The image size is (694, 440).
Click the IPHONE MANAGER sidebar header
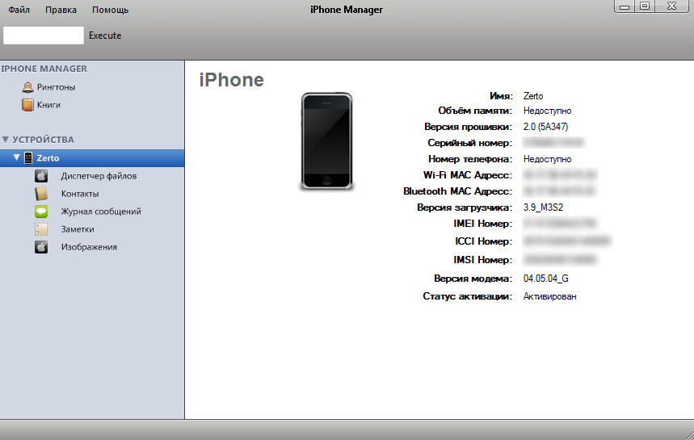44,69
